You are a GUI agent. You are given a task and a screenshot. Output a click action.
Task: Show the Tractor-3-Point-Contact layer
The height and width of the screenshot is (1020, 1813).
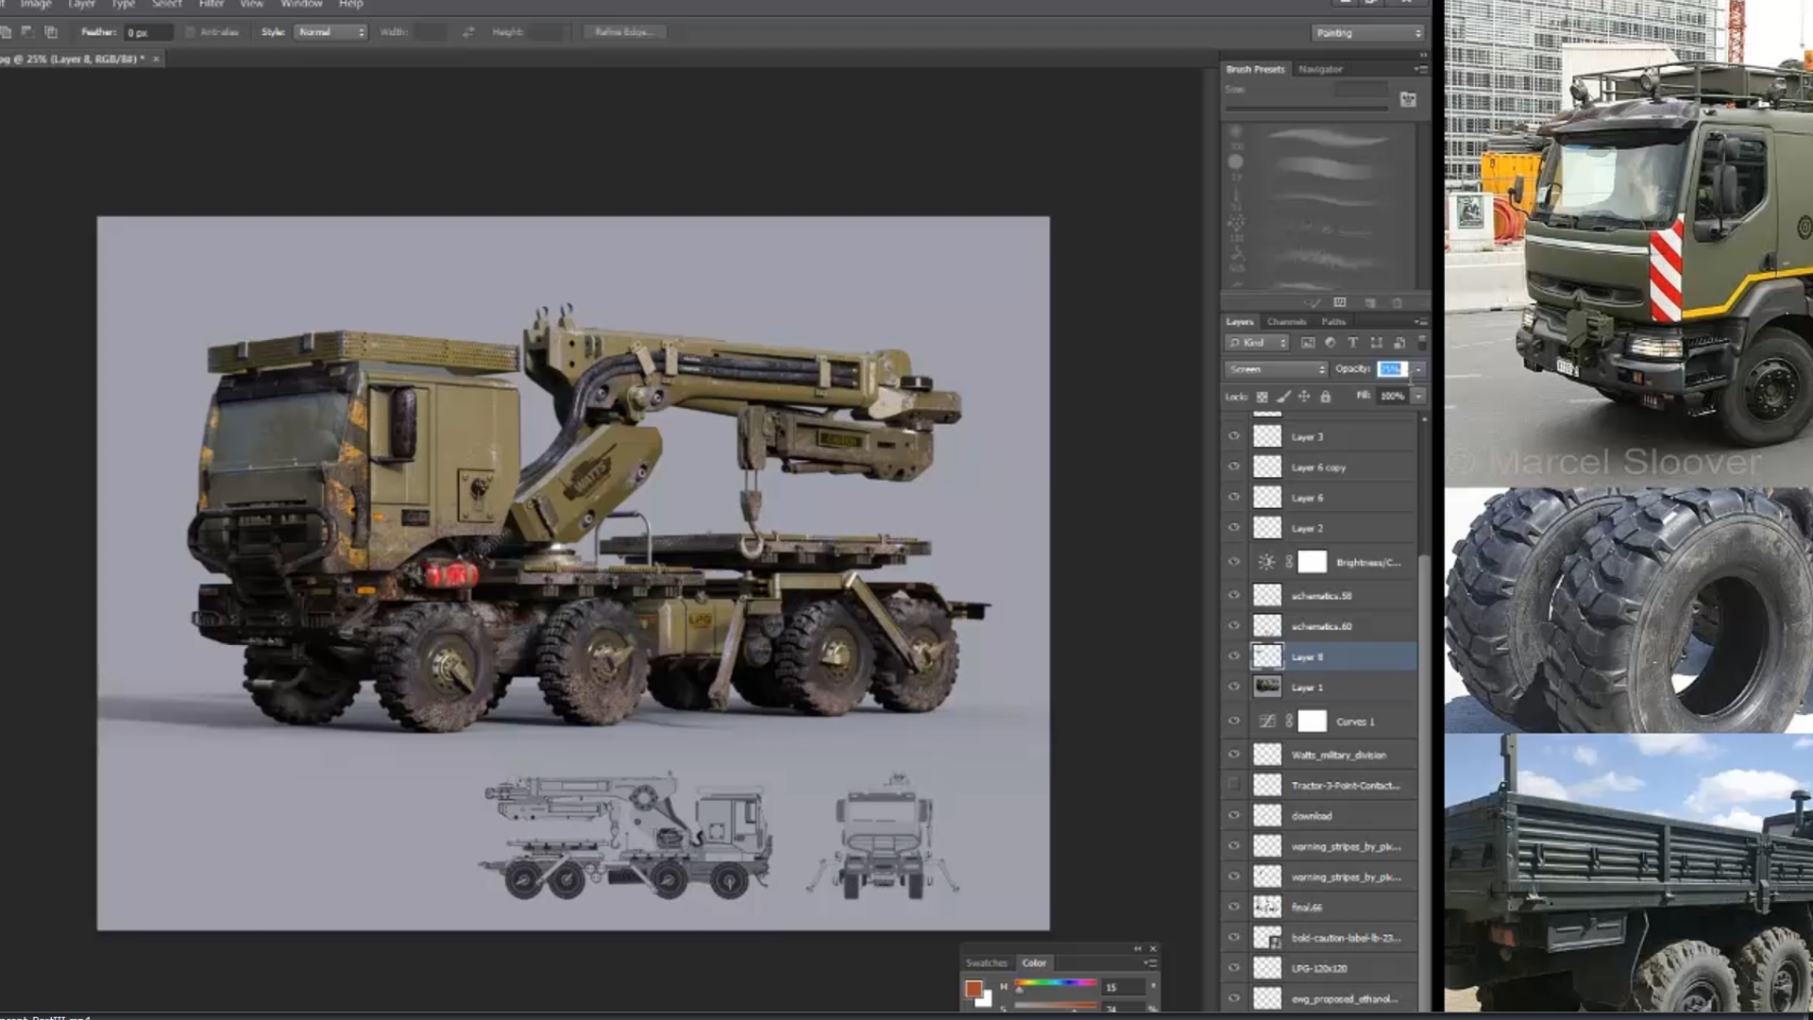(x=1233, y=785)
